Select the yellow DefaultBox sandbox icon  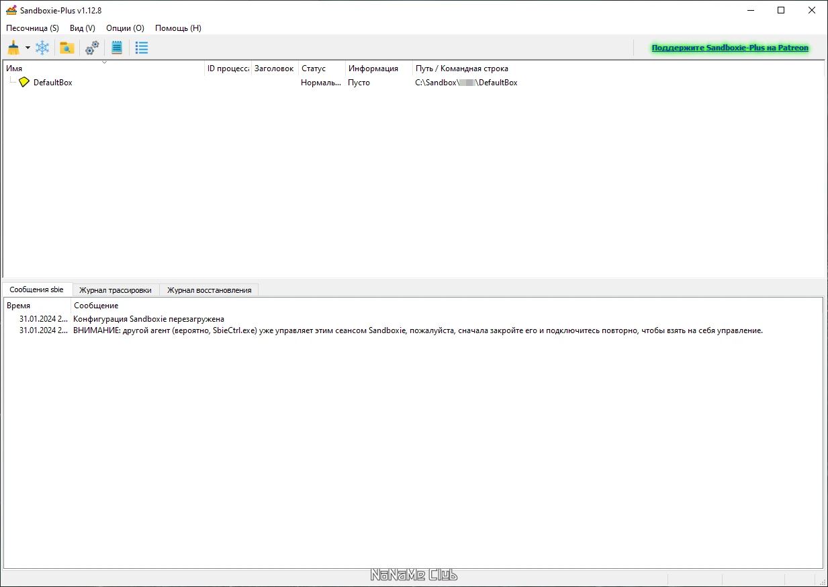pos(25,82)
